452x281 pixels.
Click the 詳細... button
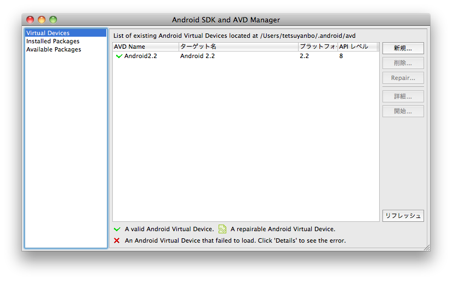(403, 96)
